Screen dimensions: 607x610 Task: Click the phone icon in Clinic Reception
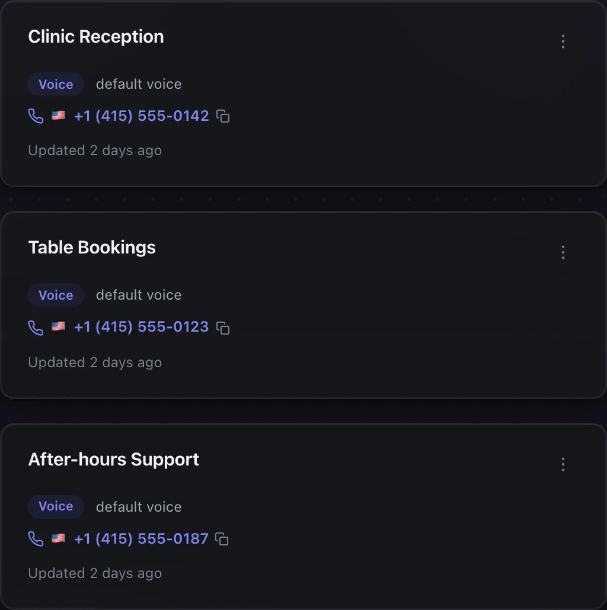point(36,116)
